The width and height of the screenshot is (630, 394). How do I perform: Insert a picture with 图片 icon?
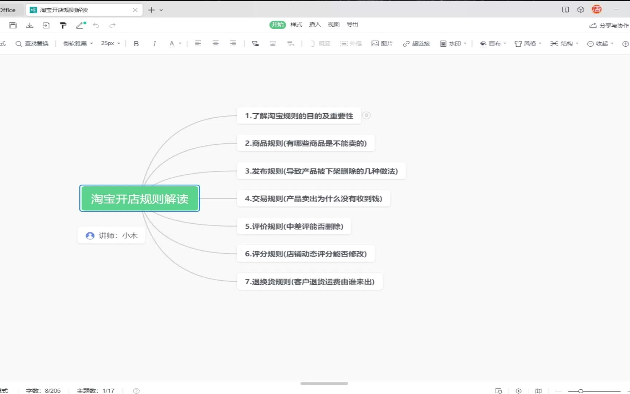(382, 43)
